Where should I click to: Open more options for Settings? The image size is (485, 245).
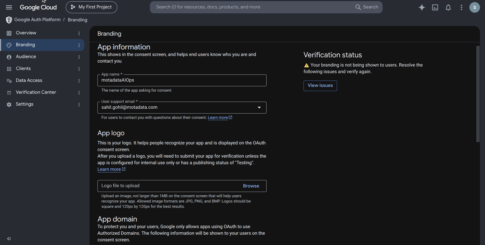[x=79, y=105]
